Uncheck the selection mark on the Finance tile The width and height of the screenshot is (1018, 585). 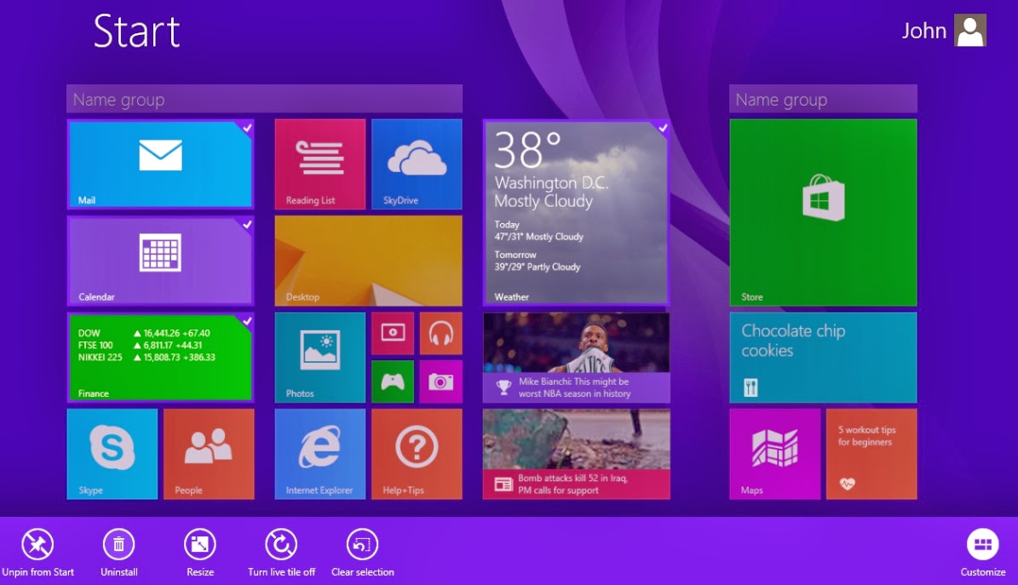tap(247, 321)
